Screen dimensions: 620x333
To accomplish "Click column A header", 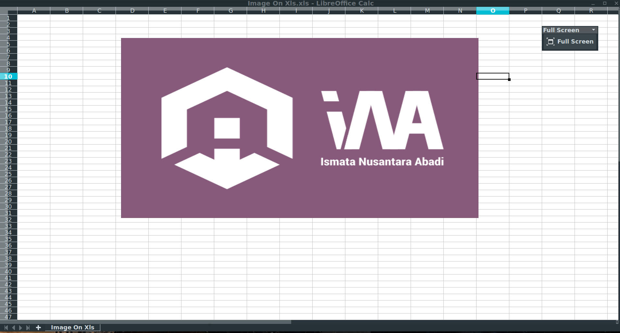I will click(34, 11).
